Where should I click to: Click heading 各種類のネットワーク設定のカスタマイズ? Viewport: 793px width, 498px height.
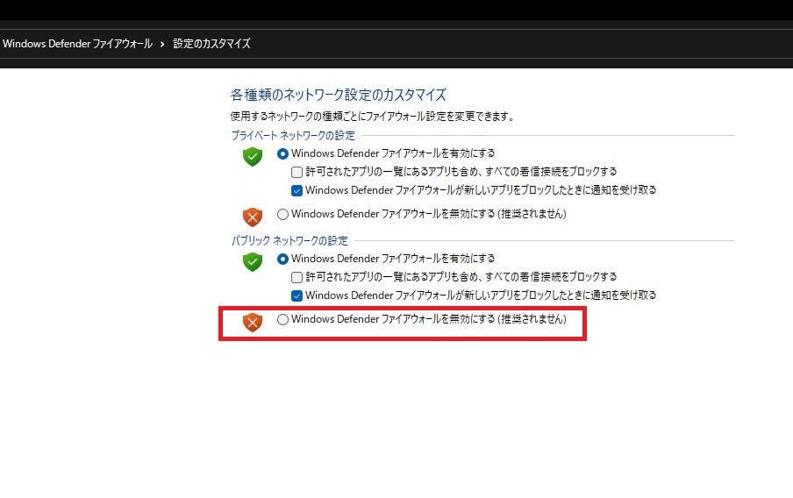pos(339,95)
